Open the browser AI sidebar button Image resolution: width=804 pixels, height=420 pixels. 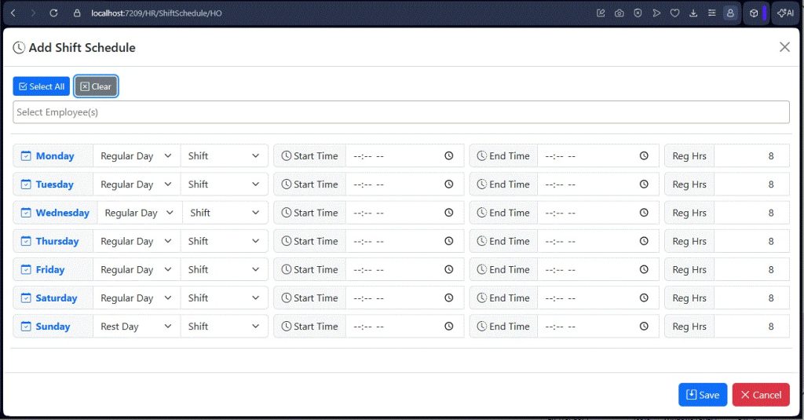tap(785, 13)
